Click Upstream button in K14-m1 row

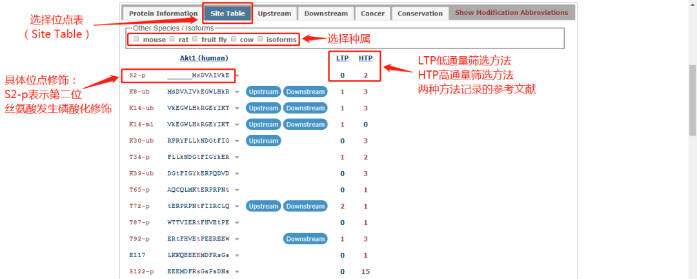[263, 125]
